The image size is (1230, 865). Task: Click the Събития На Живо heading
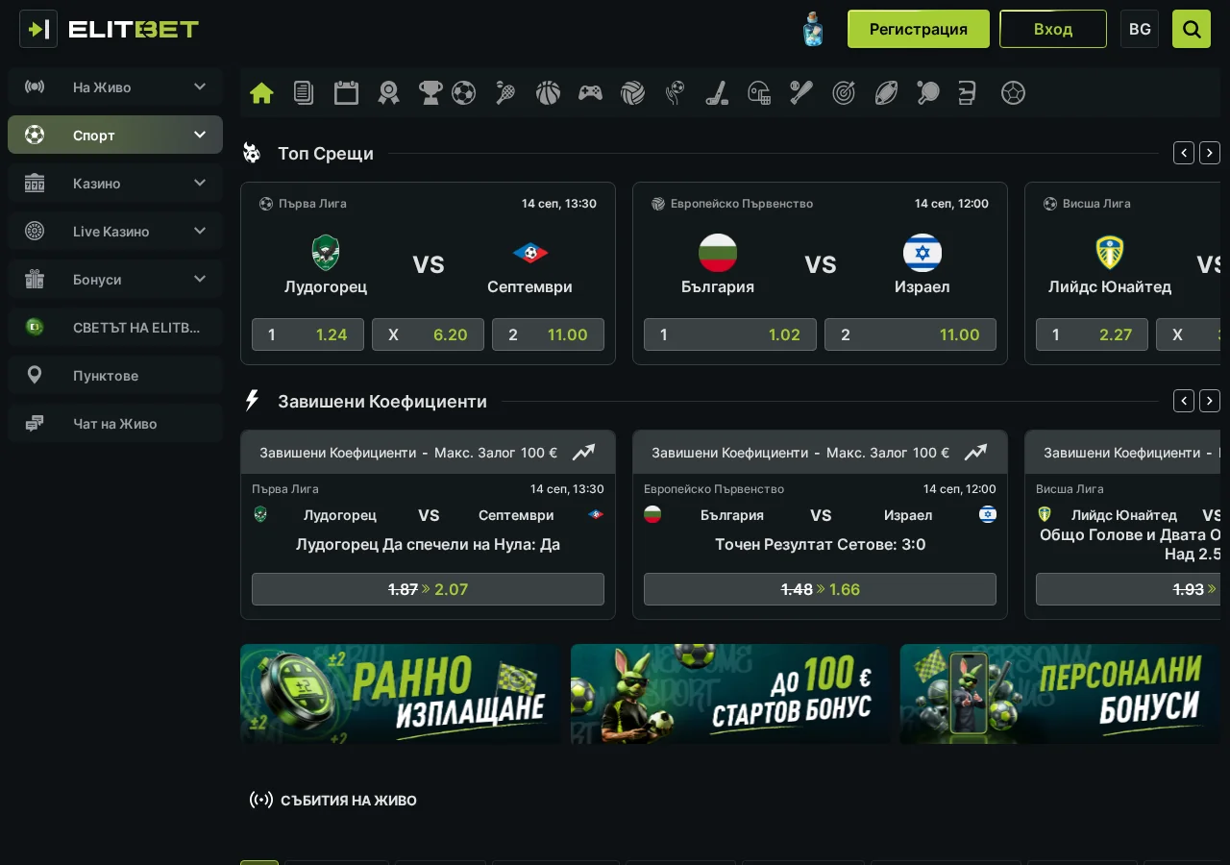(x=348, y=800)
